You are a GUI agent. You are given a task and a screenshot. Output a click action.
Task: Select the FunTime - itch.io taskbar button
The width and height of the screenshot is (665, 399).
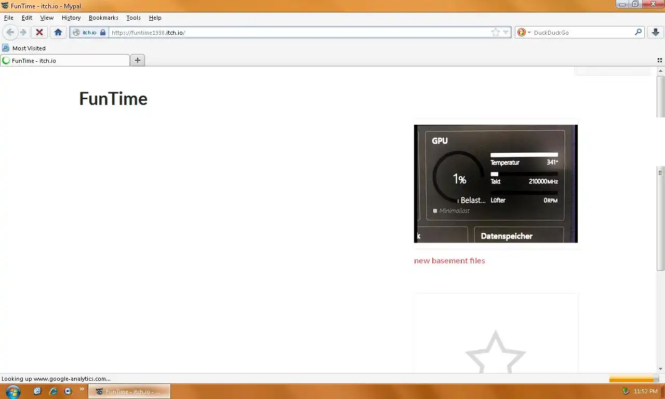pos(129,392)
